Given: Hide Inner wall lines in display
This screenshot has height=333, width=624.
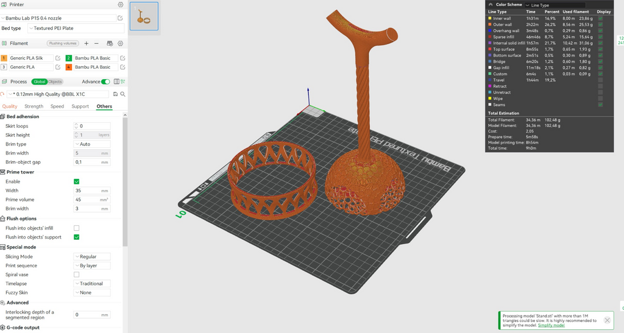Looking at the screenshot, I should [x=600, y=18].
